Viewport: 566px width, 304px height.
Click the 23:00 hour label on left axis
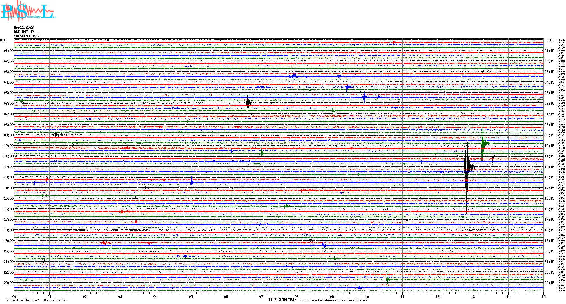[x=8, y=283]
